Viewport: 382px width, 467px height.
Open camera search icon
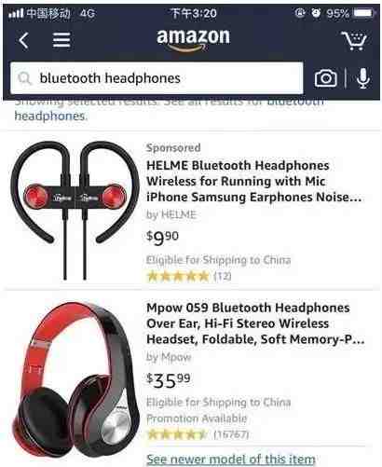tap(325, 78)
